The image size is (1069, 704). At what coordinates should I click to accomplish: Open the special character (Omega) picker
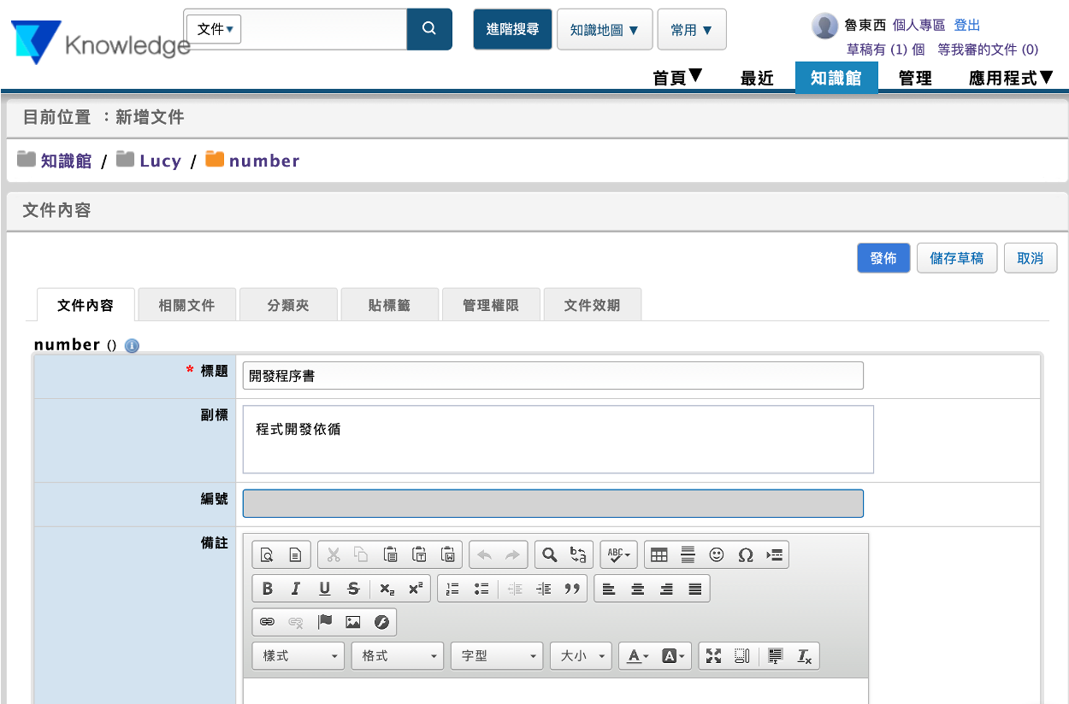click(x=745, y=554)
